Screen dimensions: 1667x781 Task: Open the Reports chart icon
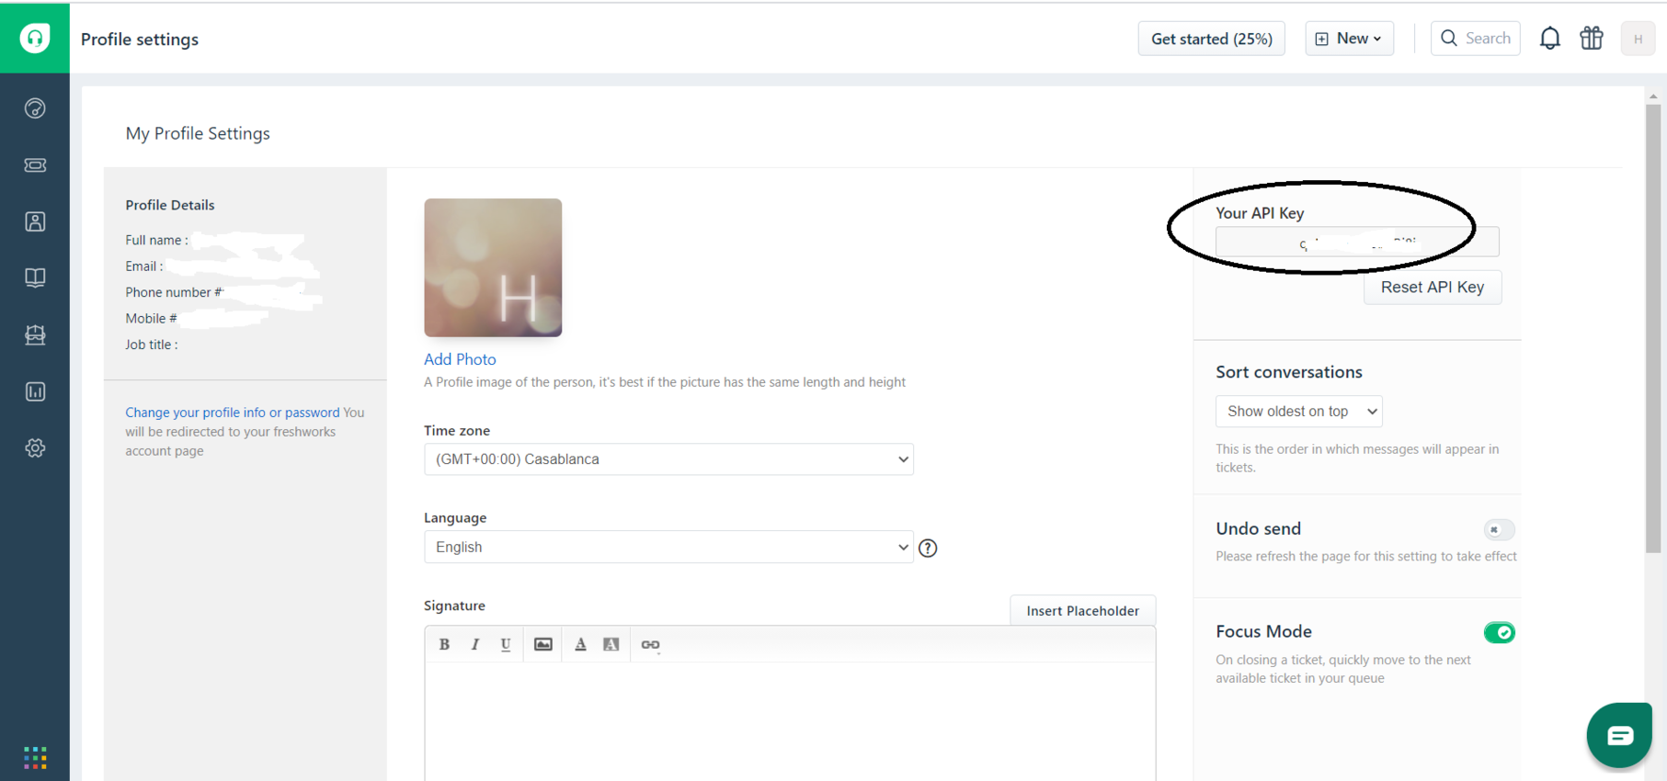[35, 391]
